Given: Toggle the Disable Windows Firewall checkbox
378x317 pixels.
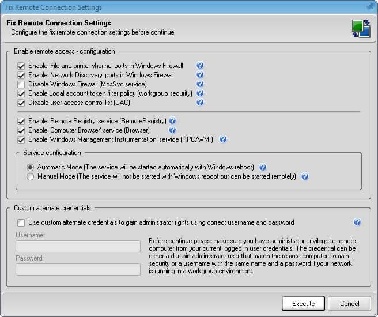Looking at the screenshot, I should pos(21,84).
